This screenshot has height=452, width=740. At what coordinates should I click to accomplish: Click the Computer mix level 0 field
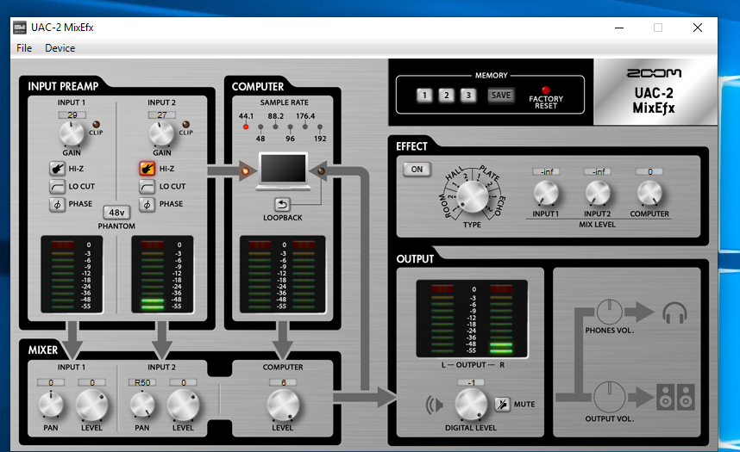(x=649, y=171)
